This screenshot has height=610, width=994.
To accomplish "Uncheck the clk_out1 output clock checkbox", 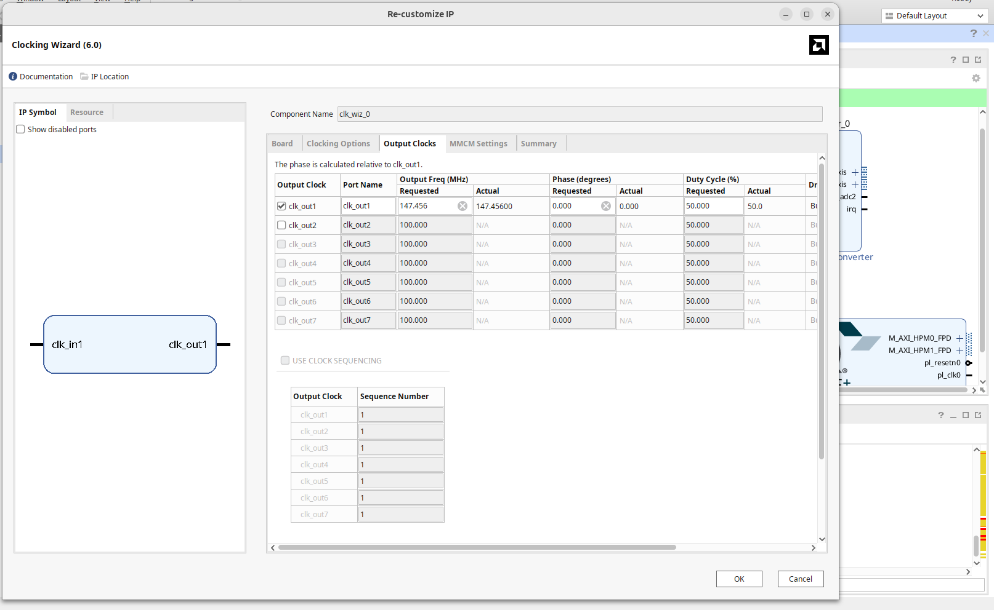I will point(281,207).
